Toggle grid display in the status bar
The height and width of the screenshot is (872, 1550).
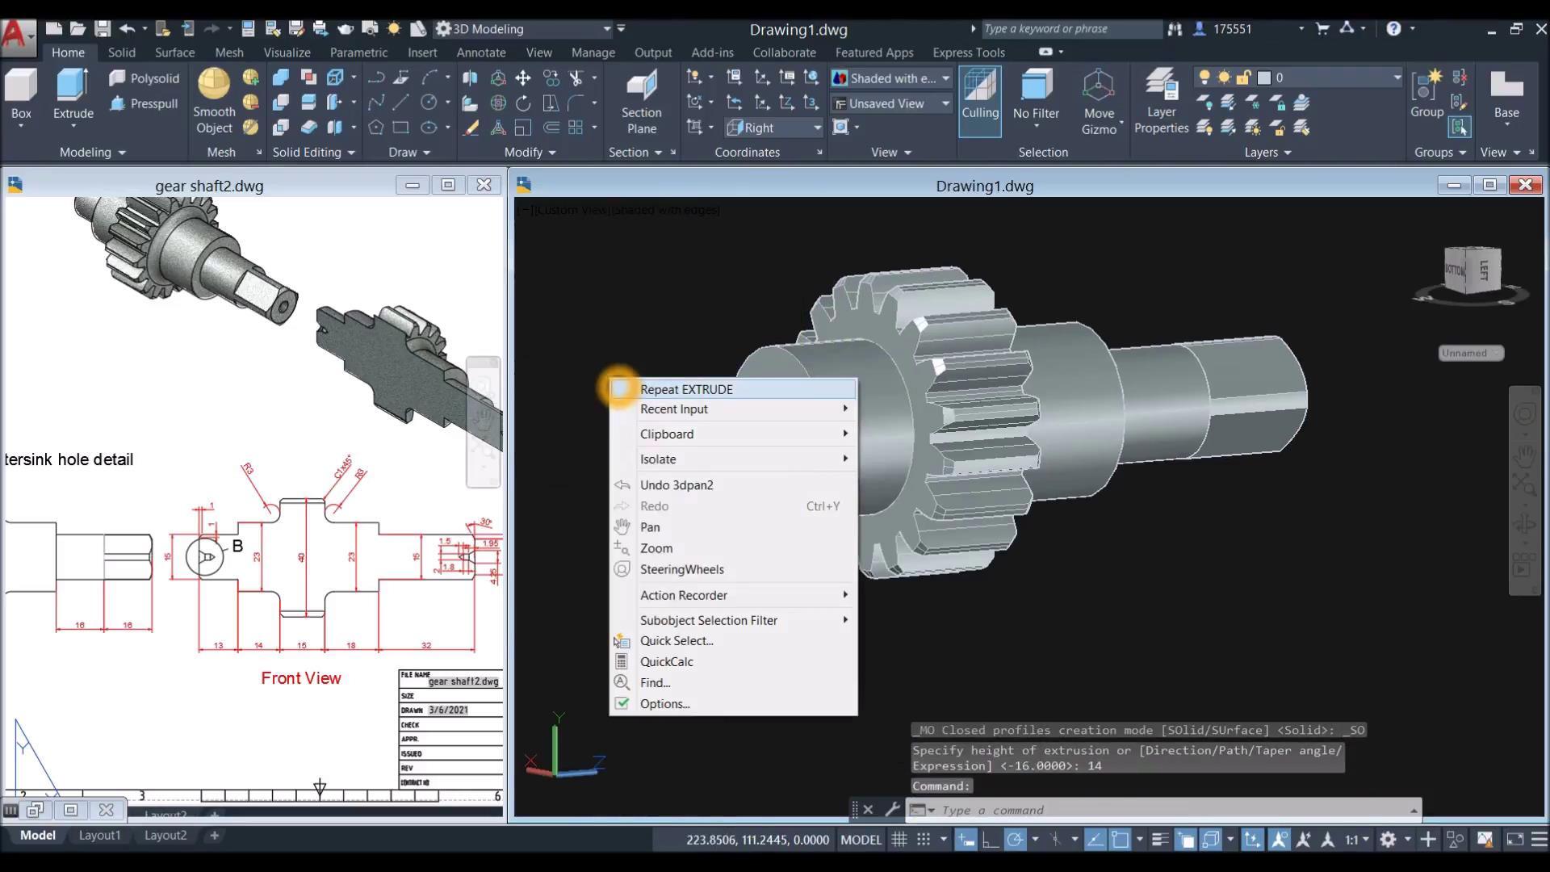899,840
